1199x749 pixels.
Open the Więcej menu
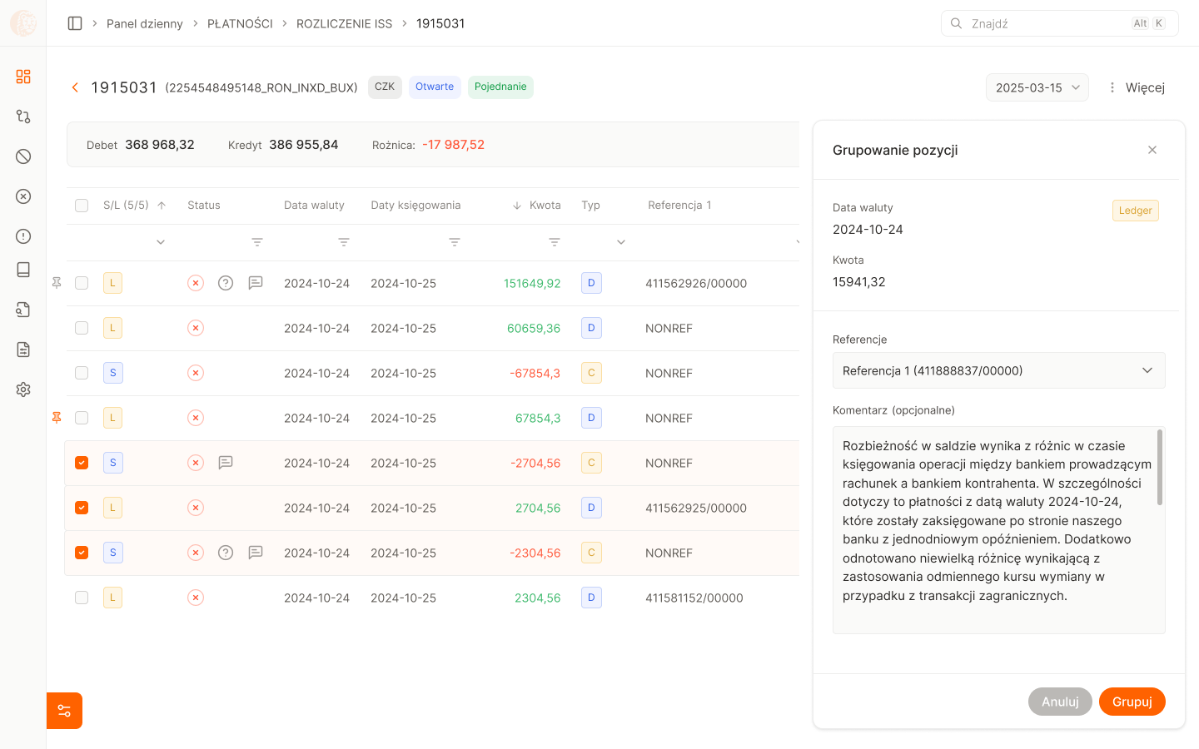[1136, 87]
